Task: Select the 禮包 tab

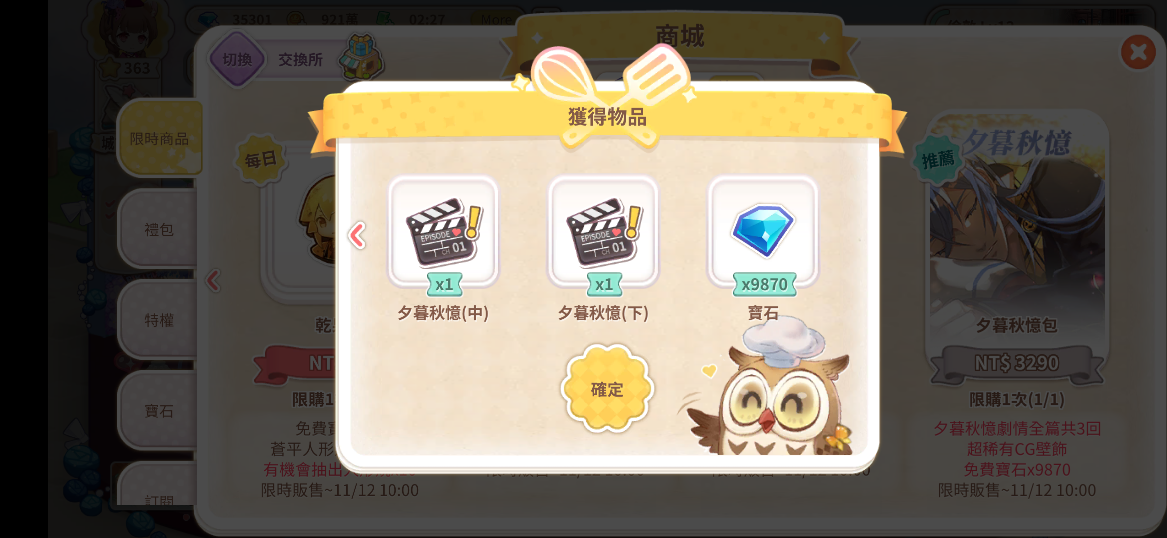Action: (159, 229)
